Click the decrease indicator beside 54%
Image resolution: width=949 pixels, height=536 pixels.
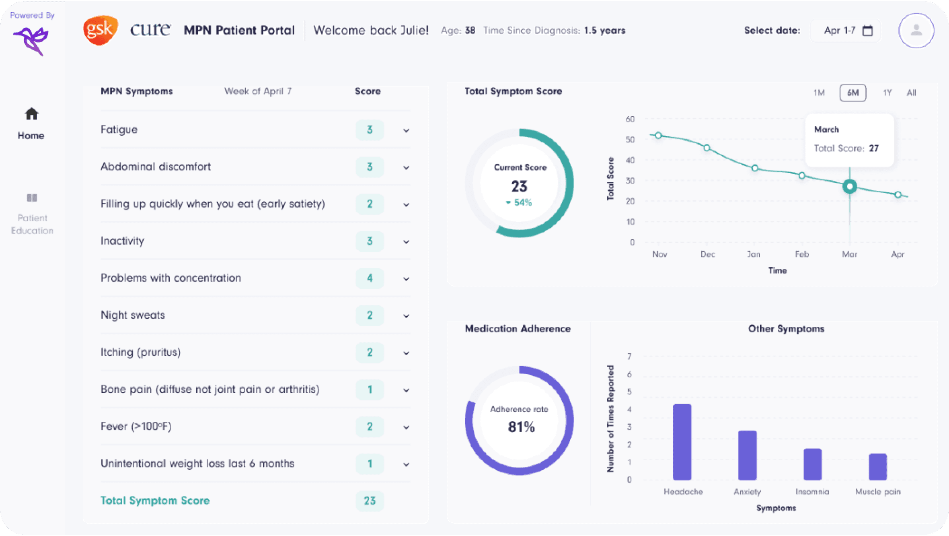coord(508,203)
